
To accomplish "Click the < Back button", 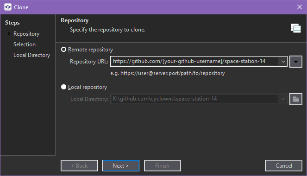I will (x=79, y=166).
